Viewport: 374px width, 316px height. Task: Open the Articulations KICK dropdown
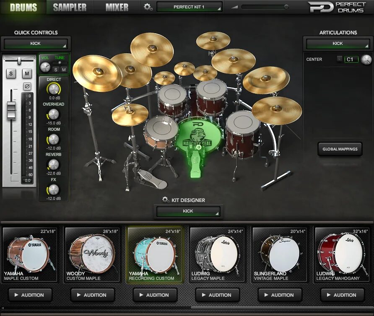tap(338, 44)
